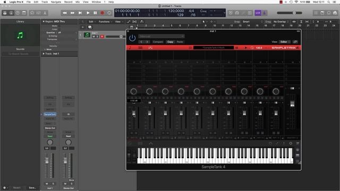Open the Mix menu
This screenshot has height=191, width=340.
tap(78, 2)
